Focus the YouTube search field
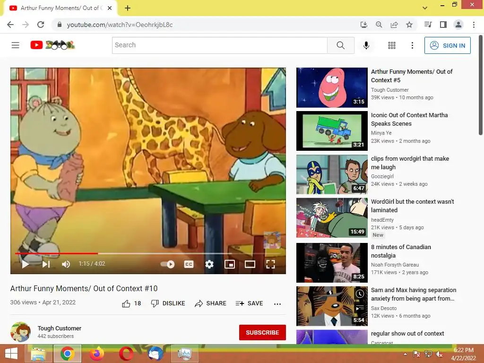484x363 pixels. point(219,45)
